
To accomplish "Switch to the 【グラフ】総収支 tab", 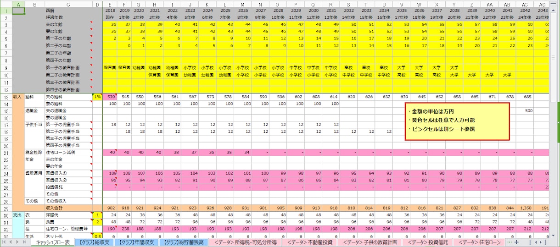I will click(94, 242).
